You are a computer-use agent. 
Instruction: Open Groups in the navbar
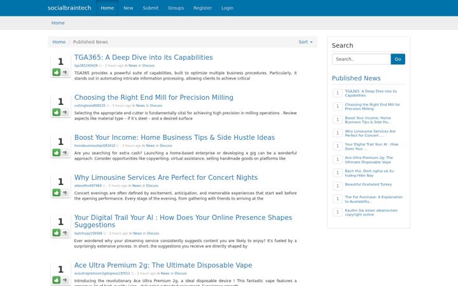coord(176,8)
